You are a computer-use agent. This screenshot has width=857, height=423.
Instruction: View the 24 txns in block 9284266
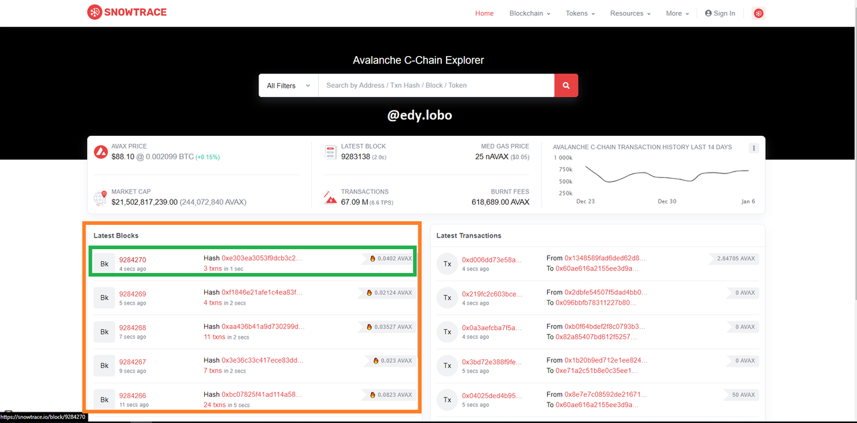pos(215,405)
